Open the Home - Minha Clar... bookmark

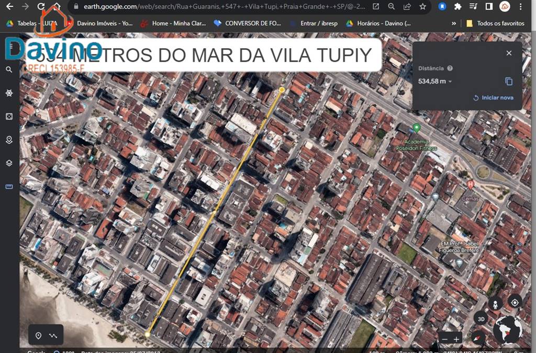174,23
